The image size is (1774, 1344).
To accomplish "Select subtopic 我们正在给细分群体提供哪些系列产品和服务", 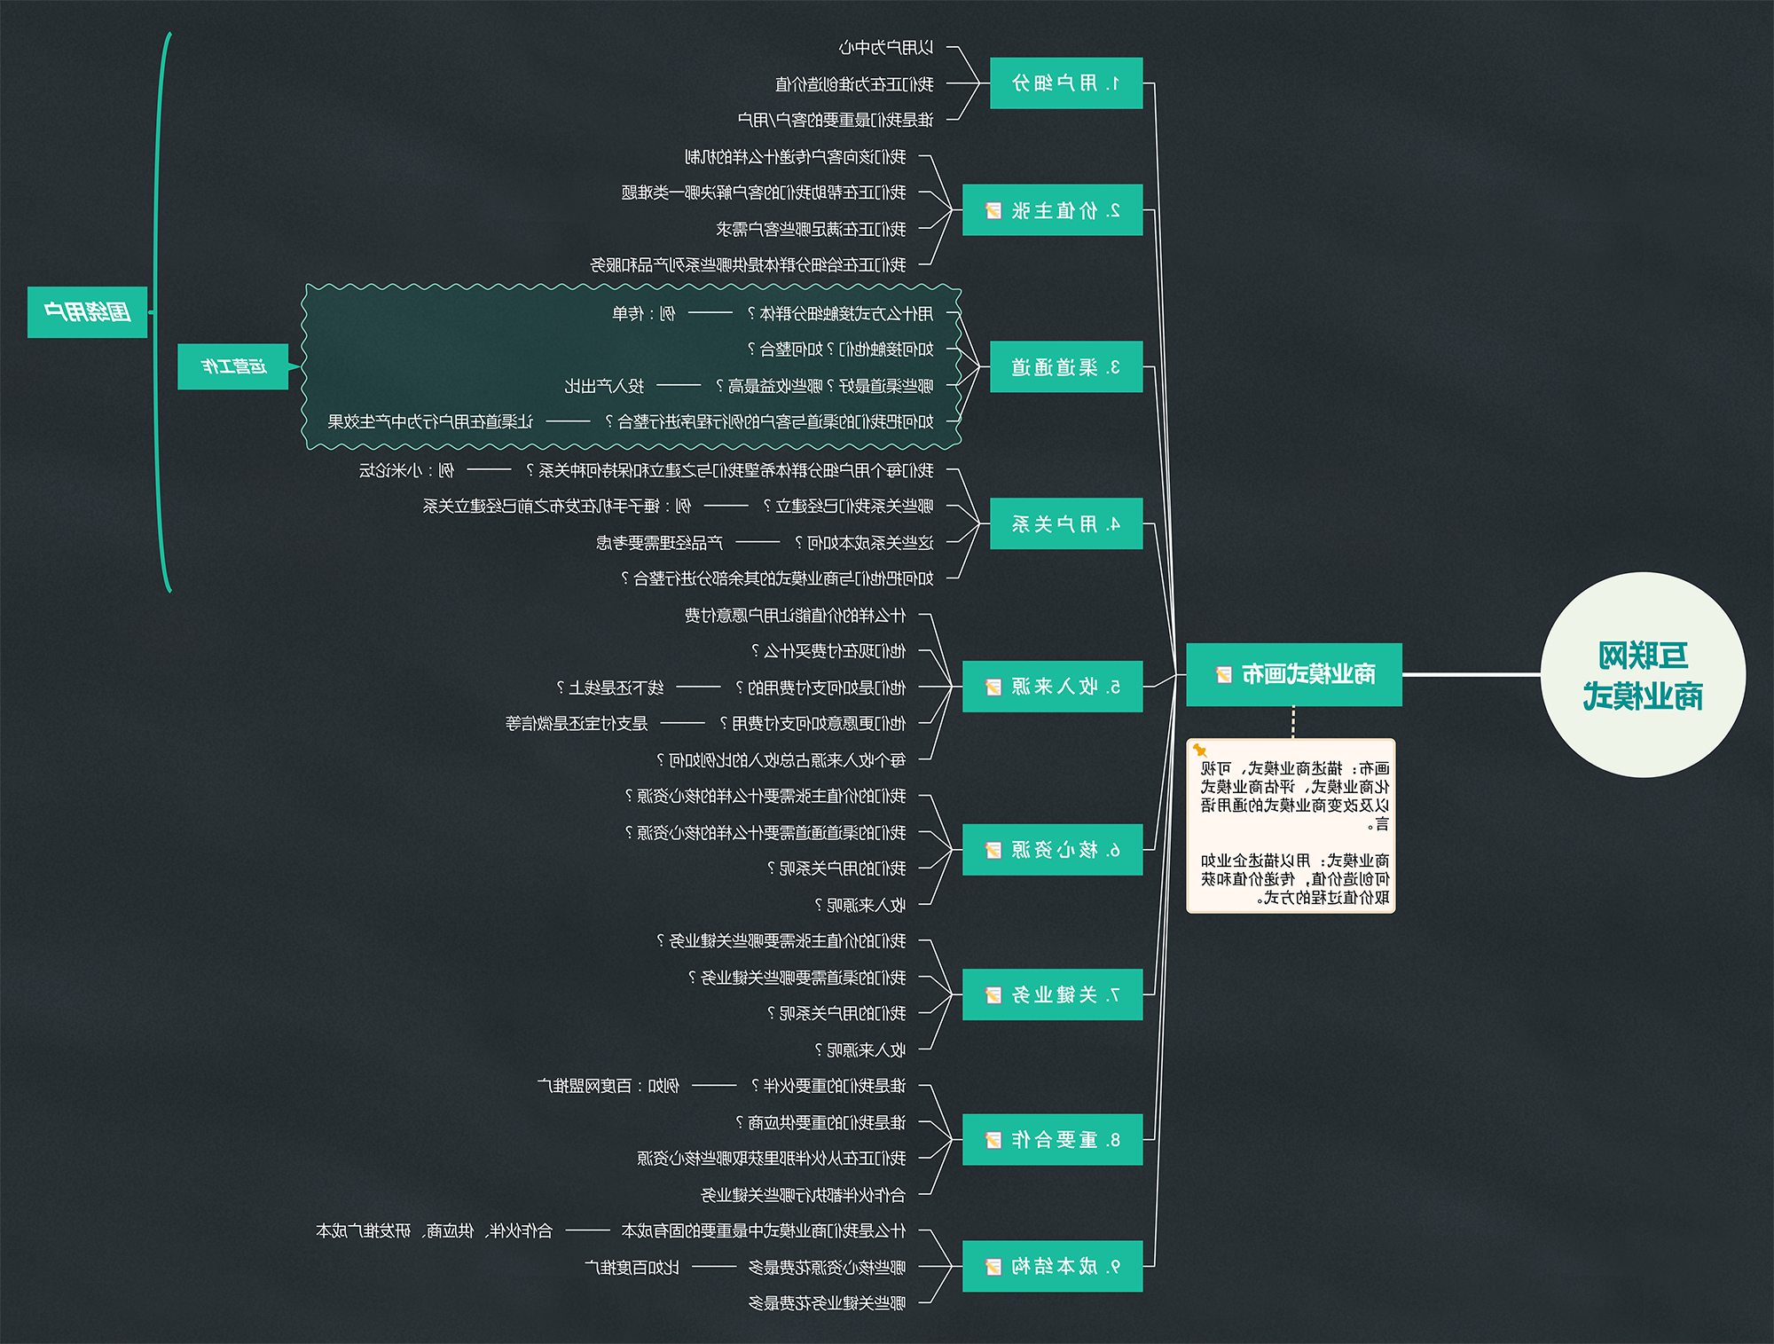I will tap(748, 264).
